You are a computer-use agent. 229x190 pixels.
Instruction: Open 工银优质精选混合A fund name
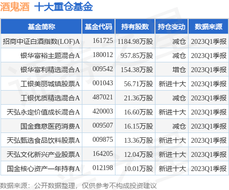tap(50, 98)
